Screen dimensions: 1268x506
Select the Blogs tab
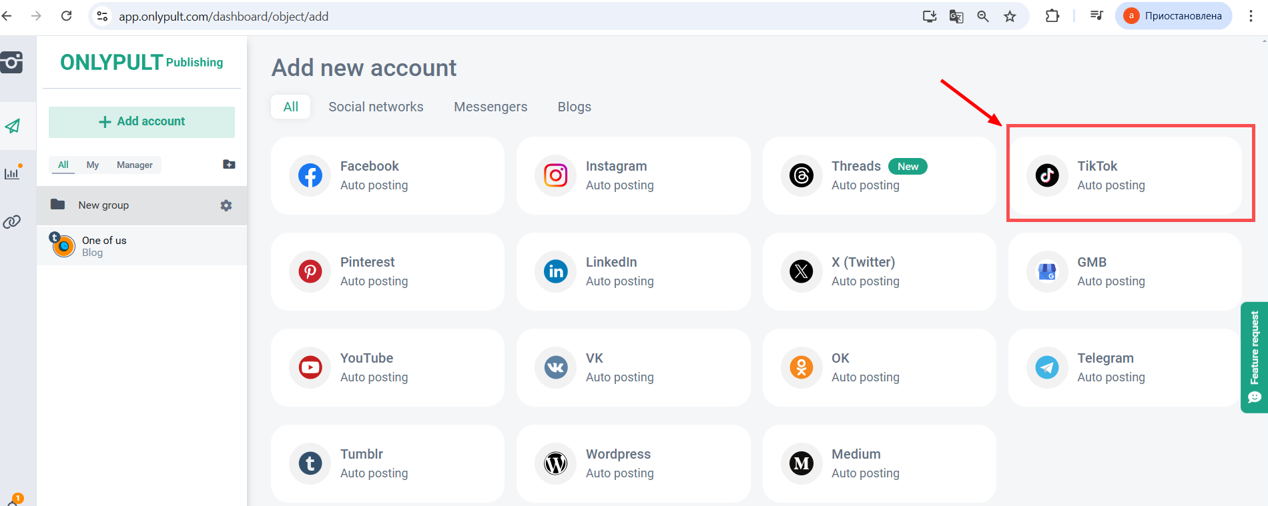pos(574,107)
